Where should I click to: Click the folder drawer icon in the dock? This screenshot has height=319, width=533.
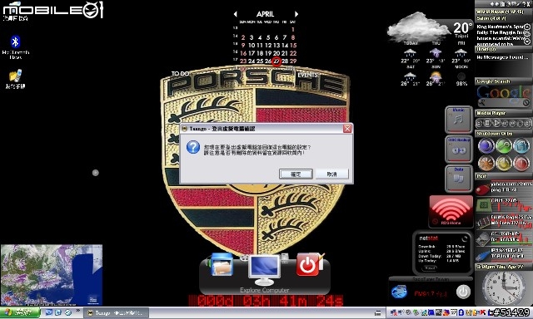[x=222, y=265]
